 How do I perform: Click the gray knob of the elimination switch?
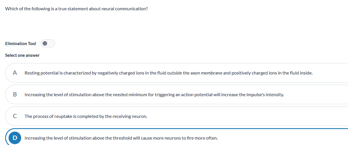click(x=45, y=44)
